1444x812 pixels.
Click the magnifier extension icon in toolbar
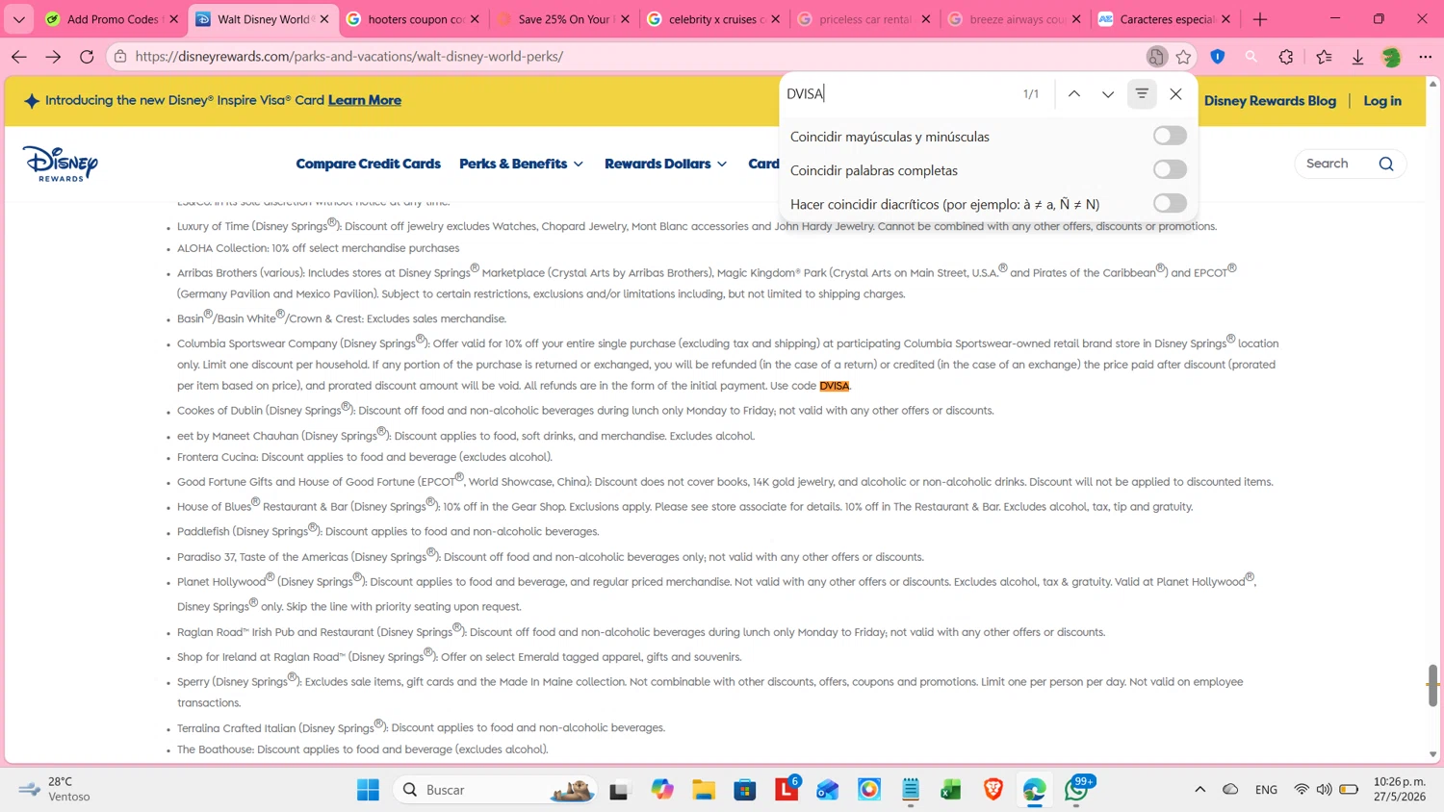1251,57
